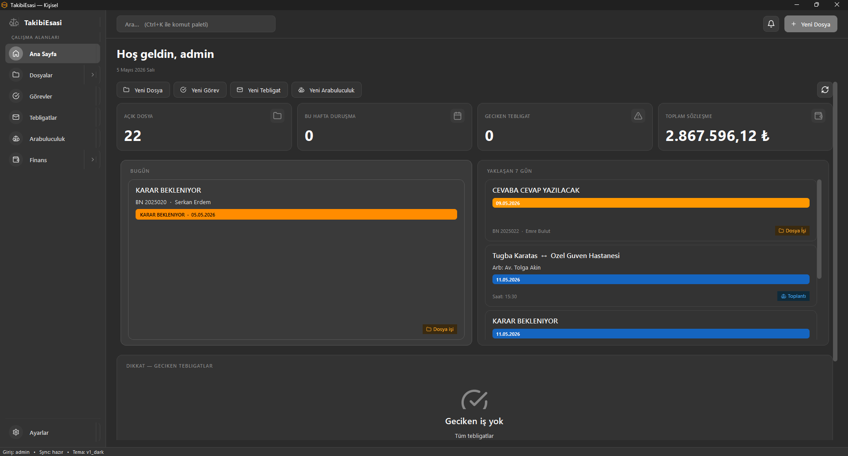Click orange 09.05.2026 date bar

pos(651,203)
